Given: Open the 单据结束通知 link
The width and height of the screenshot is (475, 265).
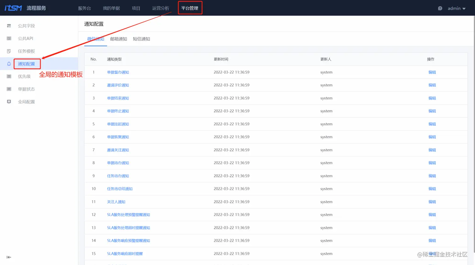Looking at the screenshot, I should click(x=118, y=98).
